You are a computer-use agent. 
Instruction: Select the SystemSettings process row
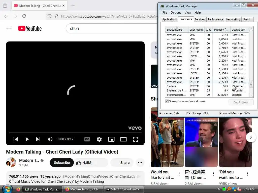207,95
